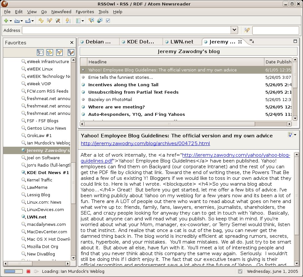
Task: Click the red stop loading icon
Action: coord(28,272)
